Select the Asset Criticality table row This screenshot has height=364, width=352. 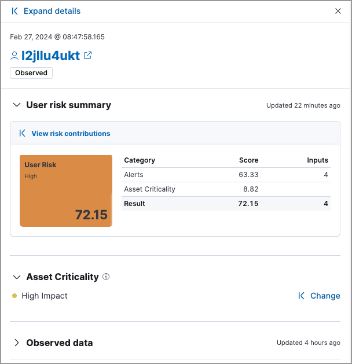click(226, 189)
